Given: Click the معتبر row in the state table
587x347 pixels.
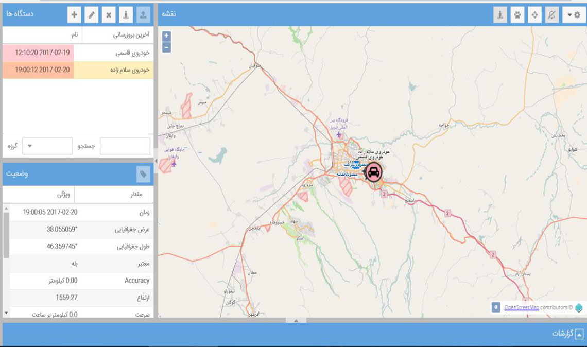Looking at the screenshot, I should click(81, 264).
